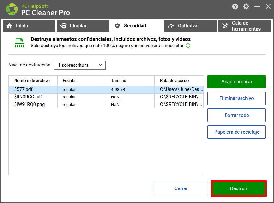
Task: Select the file row $IIN0UCC.pdf
Action: pyautogui.click(x=106, y=97)
